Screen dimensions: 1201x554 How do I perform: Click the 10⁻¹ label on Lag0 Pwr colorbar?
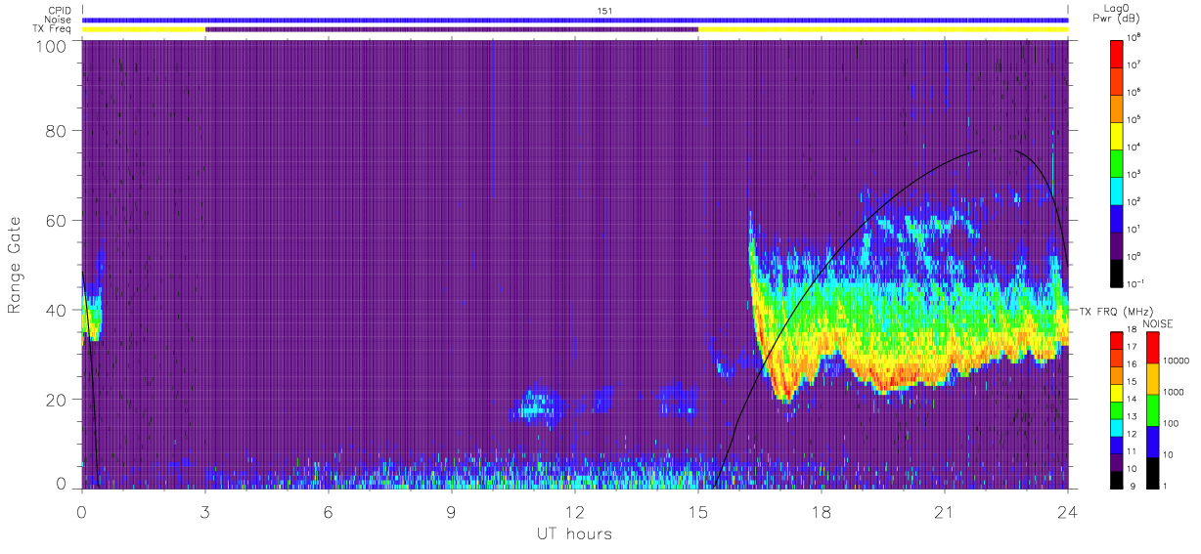1136,283
